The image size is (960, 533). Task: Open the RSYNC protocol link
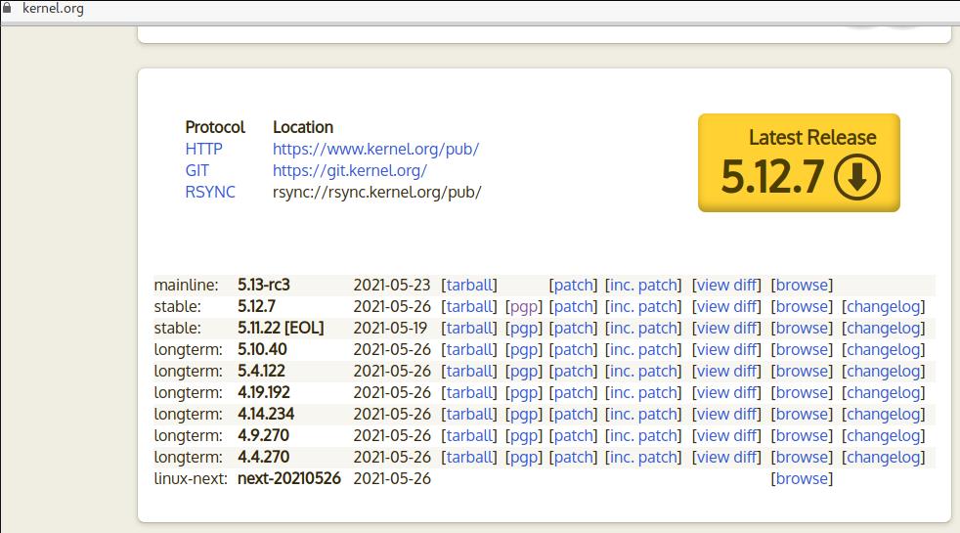(210, 192)
